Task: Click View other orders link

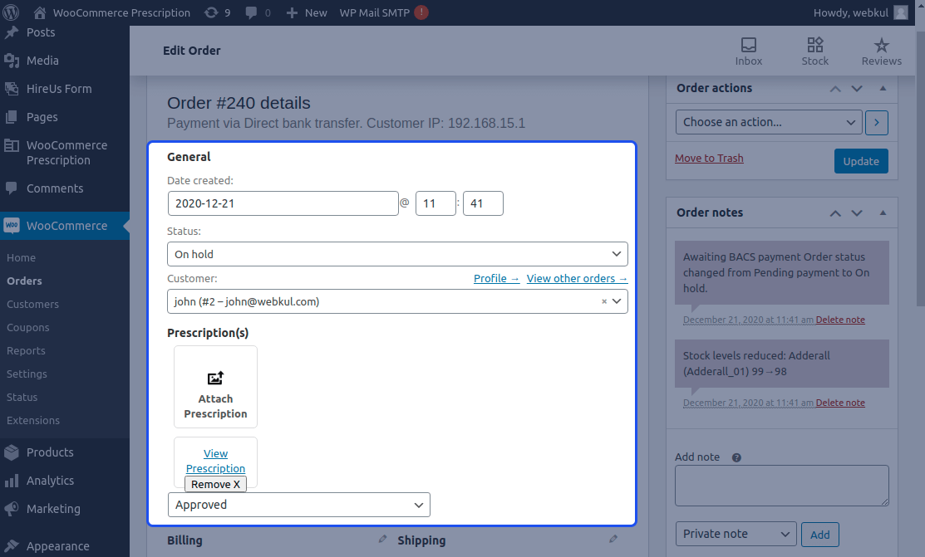Action: (577, 278)
